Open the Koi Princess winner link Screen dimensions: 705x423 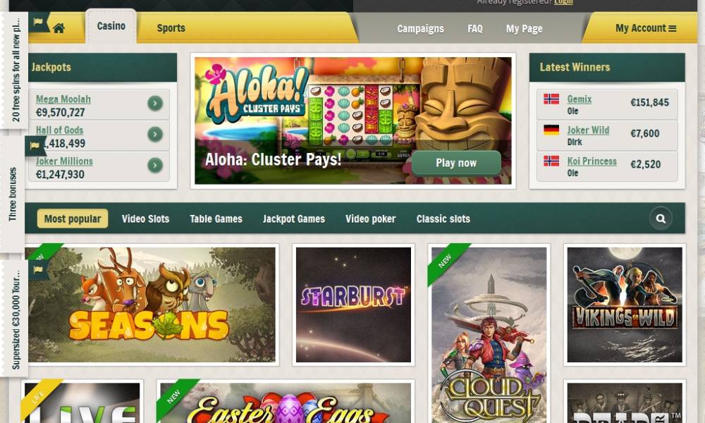click(x=591, y=161)
